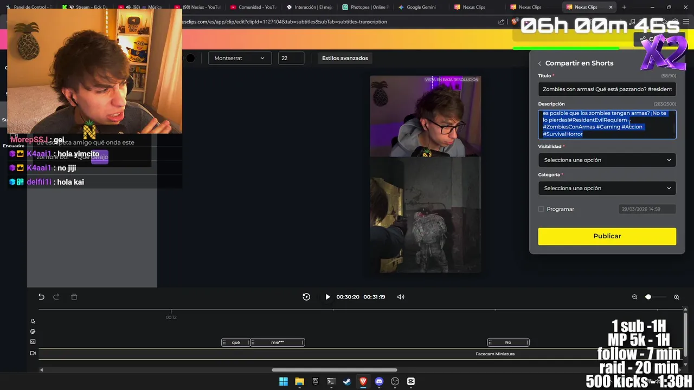Open the Windows Start menu
The width and height of the screenshot is (694, 390).
pos(283,381)
